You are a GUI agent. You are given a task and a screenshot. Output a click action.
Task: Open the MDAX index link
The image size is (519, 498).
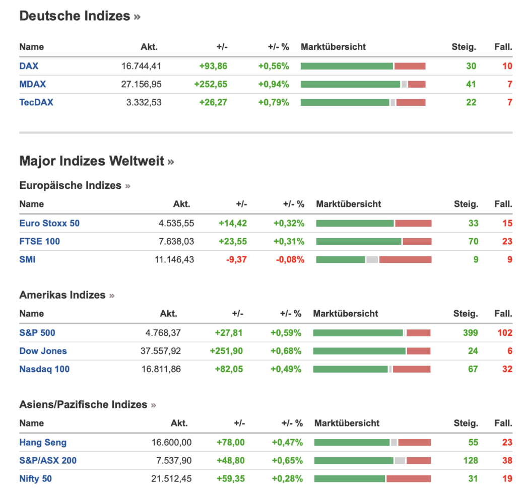coord(32,84)
